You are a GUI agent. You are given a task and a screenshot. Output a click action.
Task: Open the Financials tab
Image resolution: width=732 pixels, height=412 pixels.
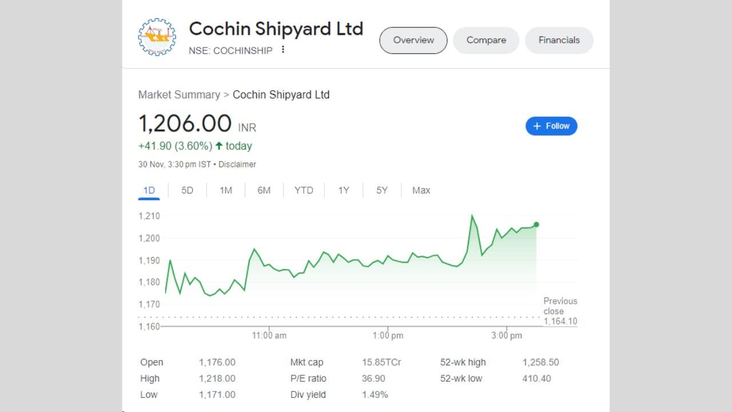(559, 40)
